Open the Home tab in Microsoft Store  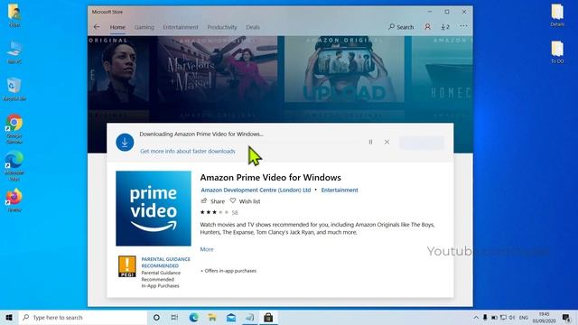click(x=117, y=27)
